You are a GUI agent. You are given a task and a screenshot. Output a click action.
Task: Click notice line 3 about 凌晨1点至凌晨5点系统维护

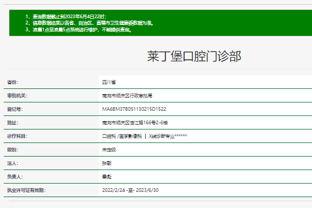tap(79, 30)
